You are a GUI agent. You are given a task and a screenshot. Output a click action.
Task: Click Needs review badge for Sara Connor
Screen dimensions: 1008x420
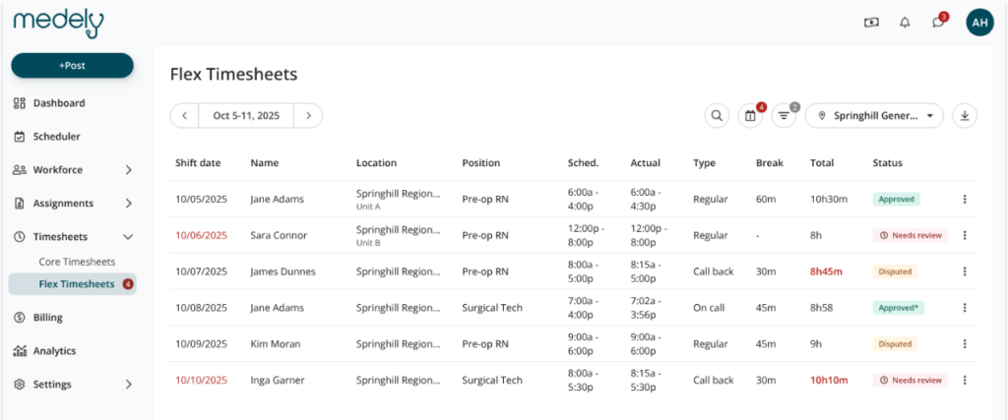click(x=910, y=236)
